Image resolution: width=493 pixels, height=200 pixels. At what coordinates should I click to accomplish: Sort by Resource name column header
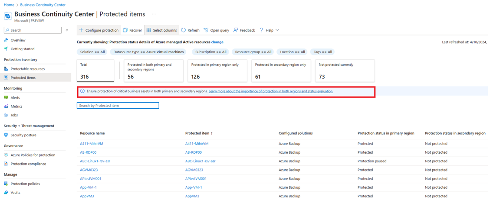[92, 133]
